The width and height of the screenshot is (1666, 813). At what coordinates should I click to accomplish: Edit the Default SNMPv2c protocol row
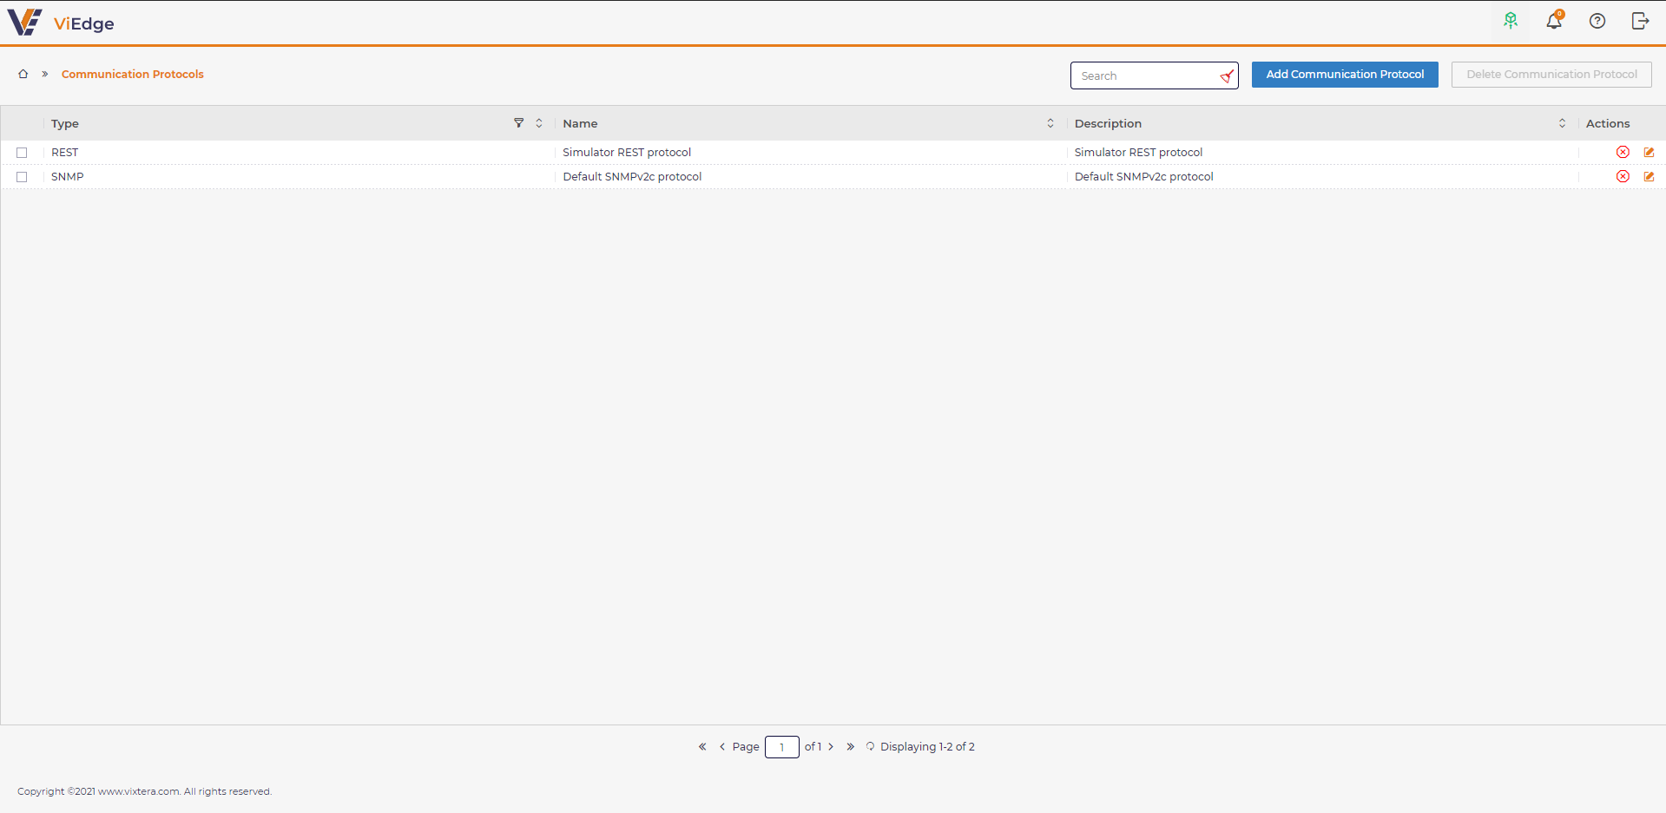pos(1649,176)
